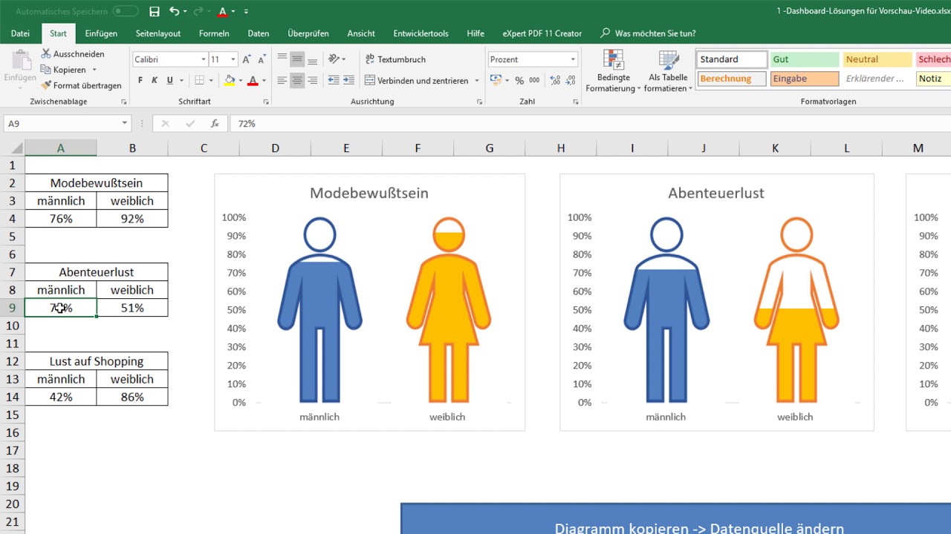Switch to the Seitenlayout tab
Image resolution: width=951 pixels, height=534 pixels.
pos(158,33)
